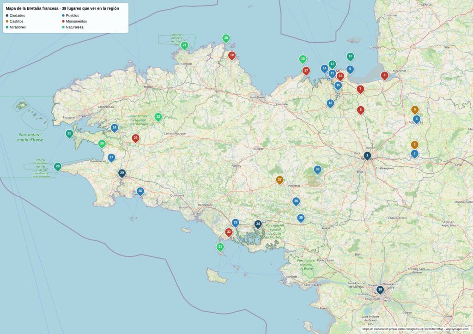The height and width of the screenshot is (334, 473).
Task: Select blue marker number 35
Action: pos(301,218)
